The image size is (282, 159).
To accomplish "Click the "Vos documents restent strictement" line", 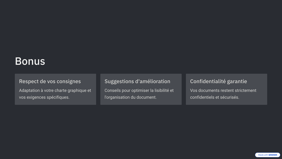I will 223,90.
